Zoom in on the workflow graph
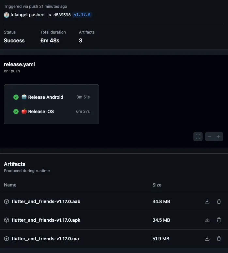The image size is (228, 253). [x=219, y=137]
